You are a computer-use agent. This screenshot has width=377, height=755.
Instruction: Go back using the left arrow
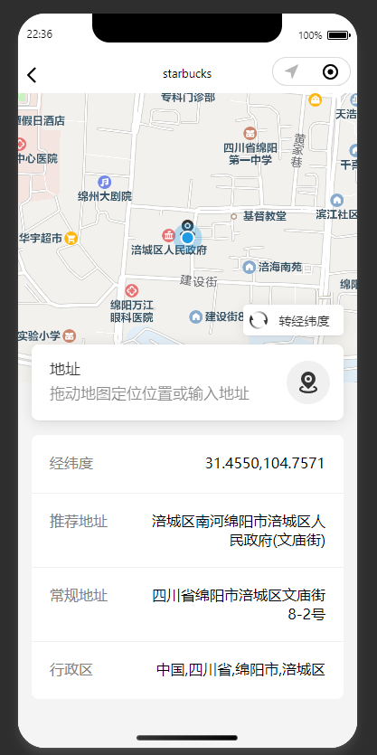click(32, 75)
